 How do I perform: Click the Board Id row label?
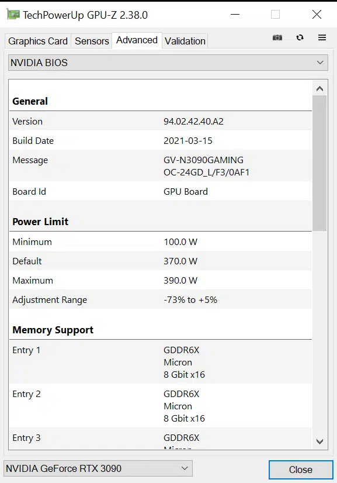click(29, 192)
